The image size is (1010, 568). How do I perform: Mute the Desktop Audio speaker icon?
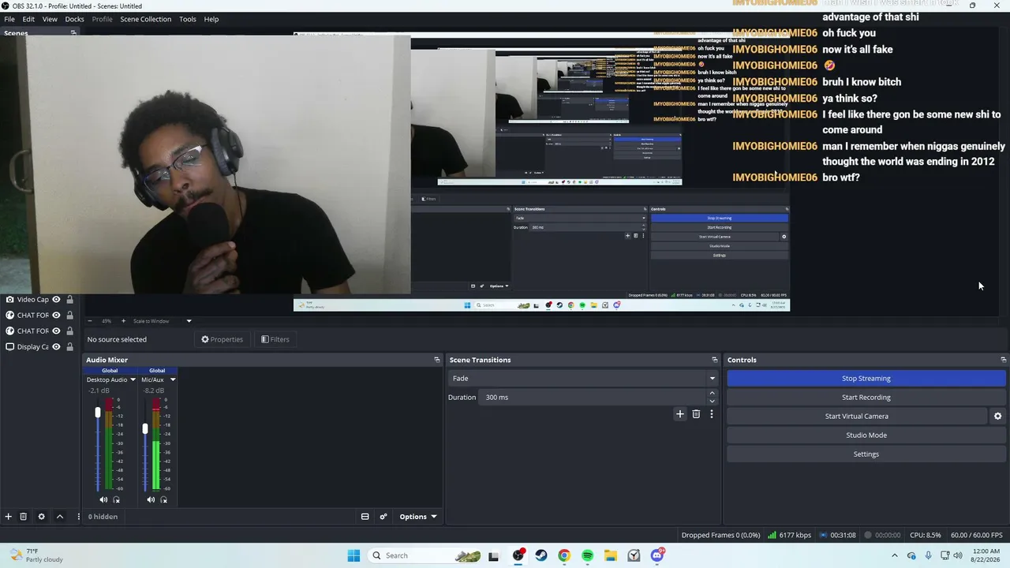pyautogui.click(x=103, y=499)
